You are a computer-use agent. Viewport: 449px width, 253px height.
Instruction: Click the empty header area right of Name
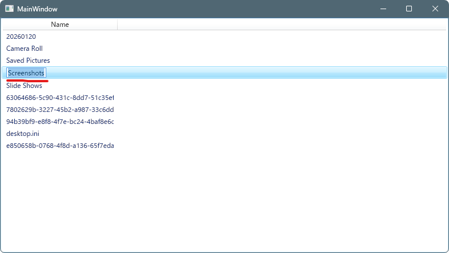[280, 25]
